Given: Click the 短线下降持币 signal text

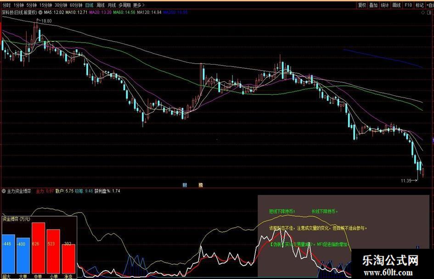Looking at the screenshot, I should coord(282,211).
